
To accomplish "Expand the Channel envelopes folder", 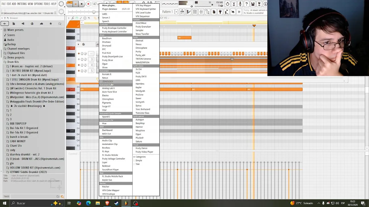I will [18, 49].
